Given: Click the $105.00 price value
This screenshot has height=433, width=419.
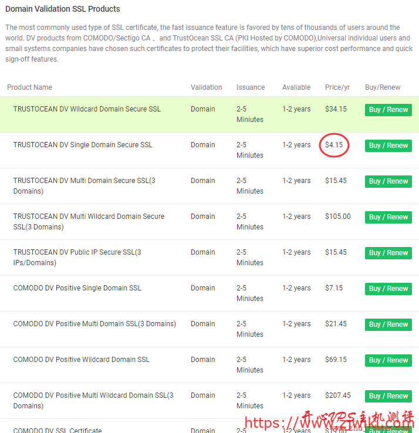Looking at the screenshot, I should pos(337,216).
